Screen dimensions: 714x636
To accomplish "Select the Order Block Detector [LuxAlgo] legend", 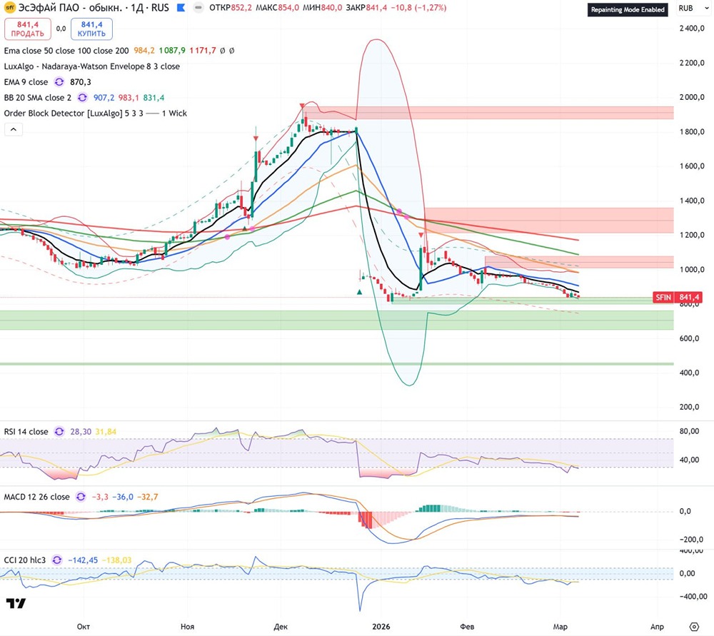I will pos(96,113).
